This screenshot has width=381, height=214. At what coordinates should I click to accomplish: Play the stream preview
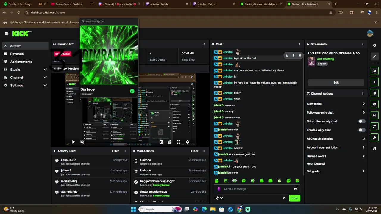click(74, 142)
